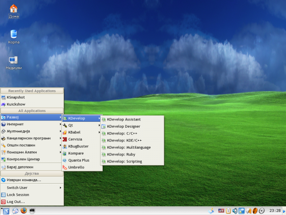The width and height of the screenshot is (286, 215).
Task: Click the Quanta Plus icon
Action: point(65,160)
